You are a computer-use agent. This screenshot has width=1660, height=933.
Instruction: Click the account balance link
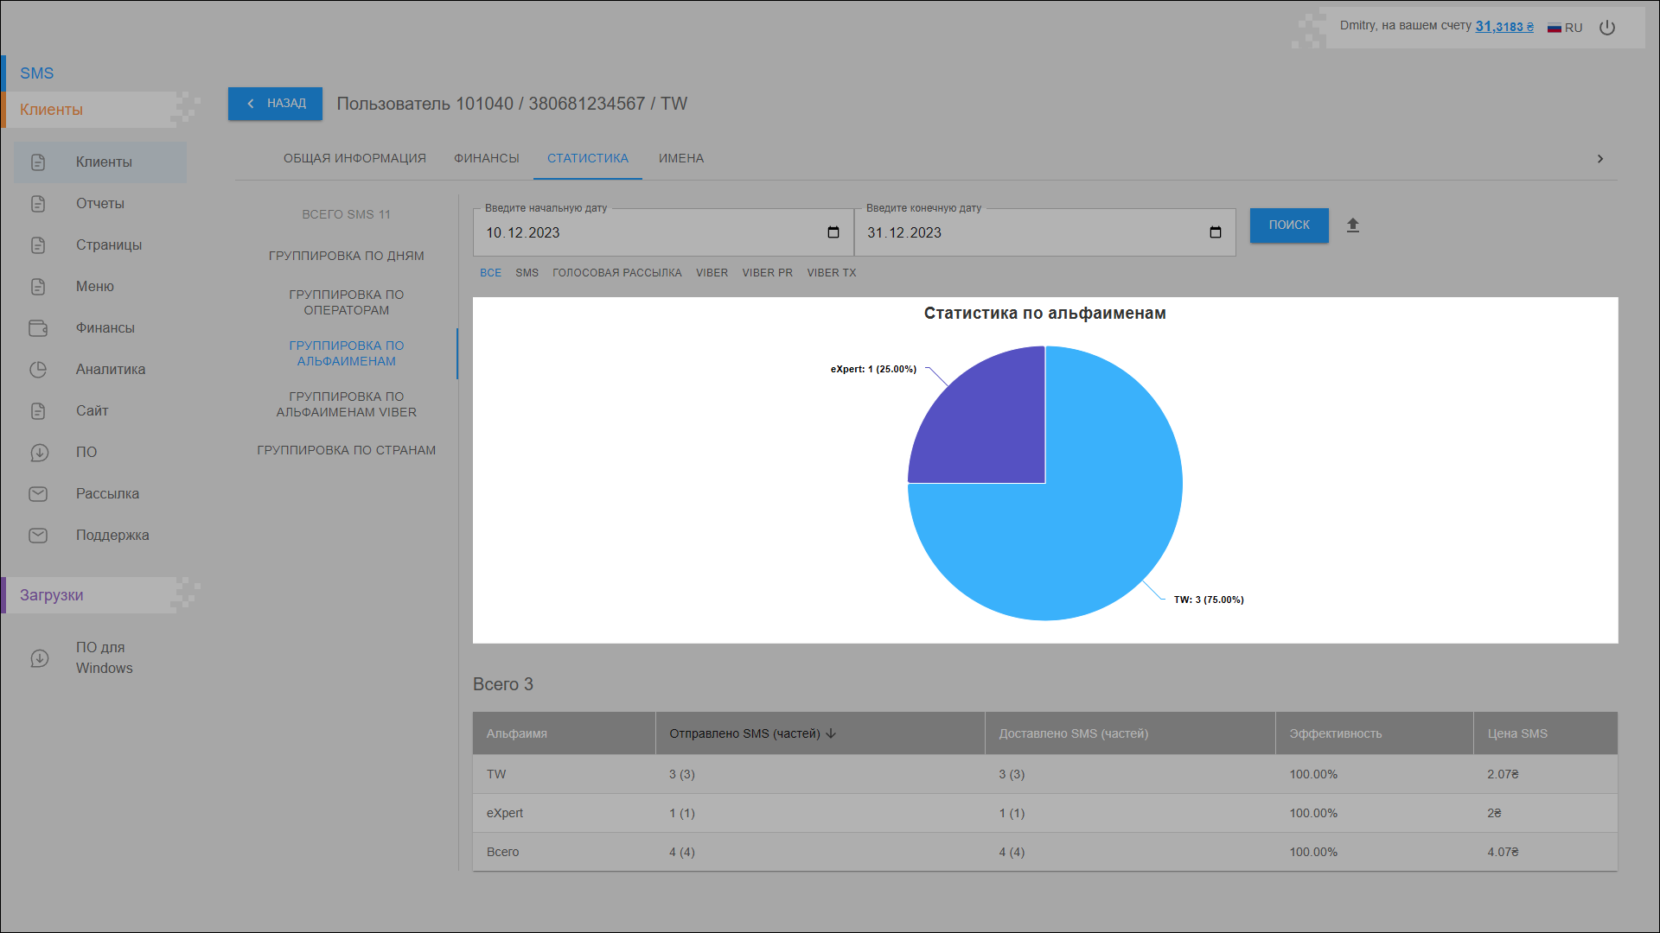tap(1504, 27)
